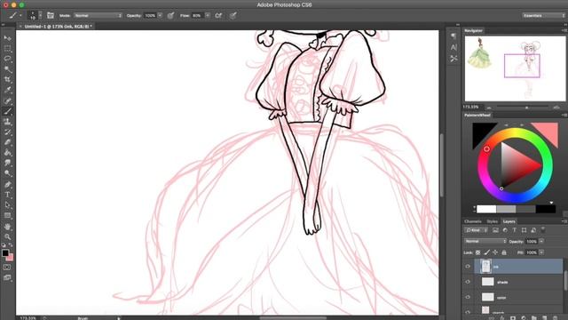Viewport: 568px width, 320px height.
Task: Lock all layer attributes
Action: (x=504, y=252)
